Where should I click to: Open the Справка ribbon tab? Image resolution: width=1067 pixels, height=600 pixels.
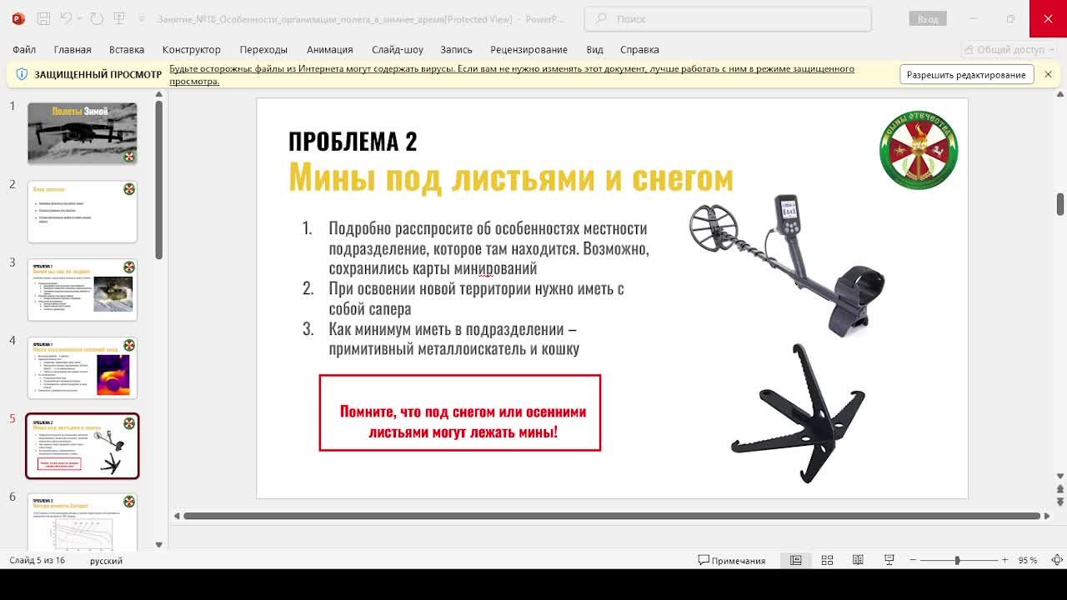[x=639, y=49]
